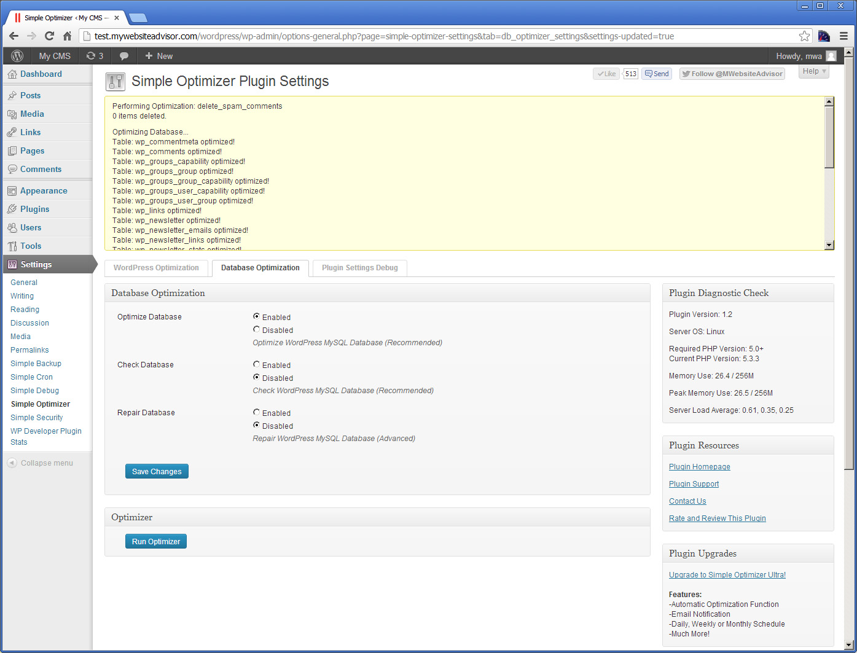The height and width of the screenshot is (653, 857).
Task: Click the Follow @MWebsiteAdvisor button
Action: (x=732, y=74)
